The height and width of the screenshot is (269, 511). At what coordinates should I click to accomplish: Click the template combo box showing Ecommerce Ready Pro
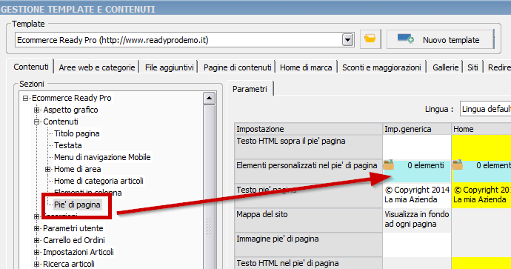point(184,40)
